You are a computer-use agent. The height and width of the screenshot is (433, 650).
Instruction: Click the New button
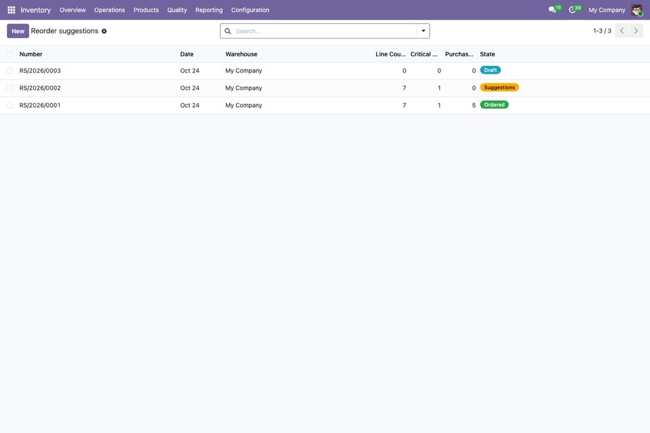coord(18,31)
